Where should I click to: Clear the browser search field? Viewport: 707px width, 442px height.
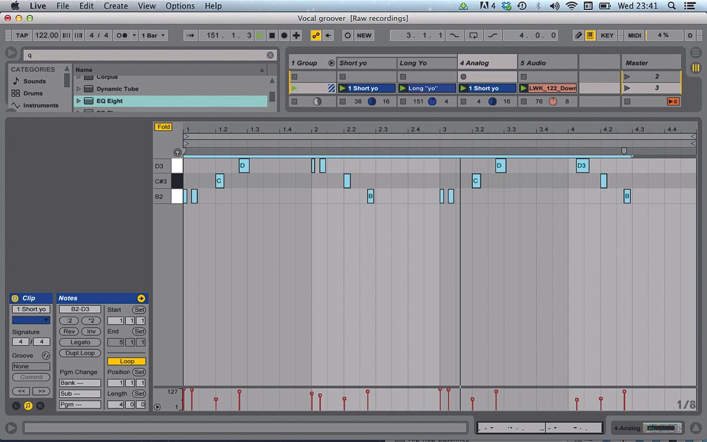[270, 55]
